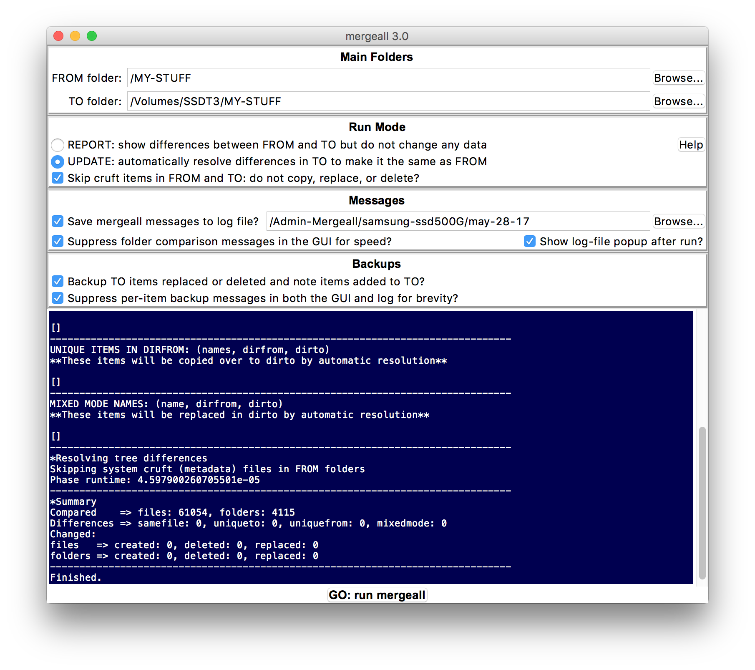Click 'will be replaced in dirto' line
The height and width of the screenshot is (670, 755).
240,415
